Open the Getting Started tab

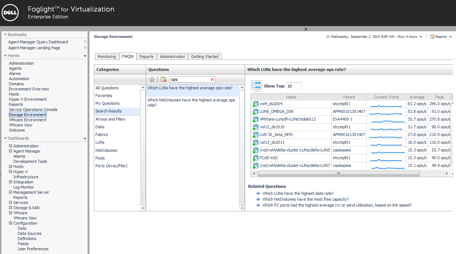(205, 57)
